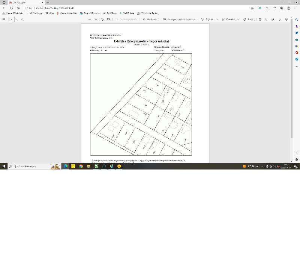Enter full screen using expand arrow icon

tap(280, 20)
